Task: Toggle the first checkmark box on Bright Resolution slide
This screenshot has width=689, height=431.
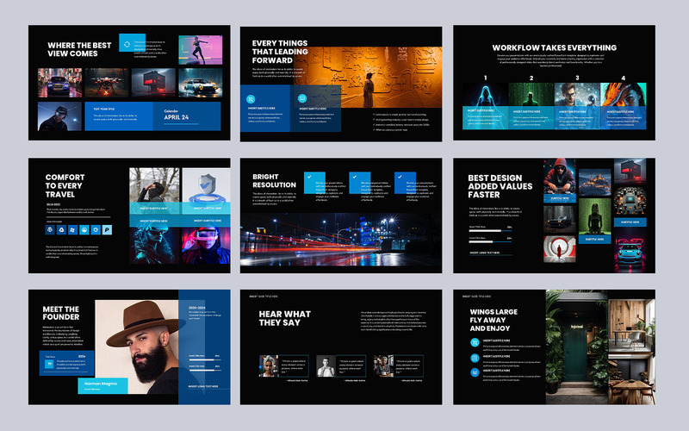Action: pos(308,177)
